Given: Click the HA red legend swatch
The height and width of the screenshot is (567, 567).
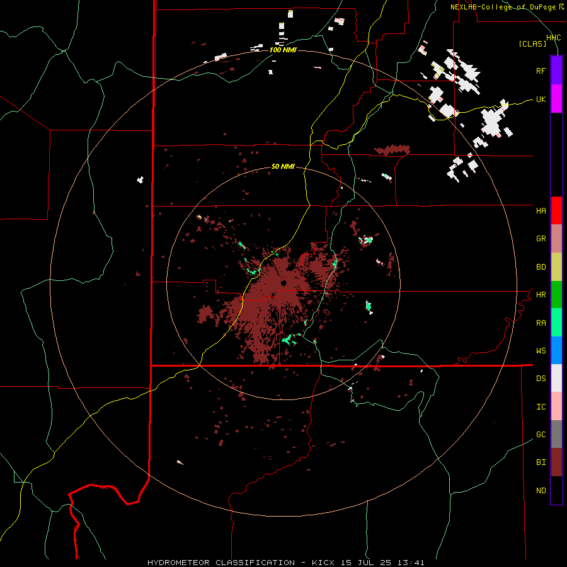Looking at the screenshot, I should [556, 210].
